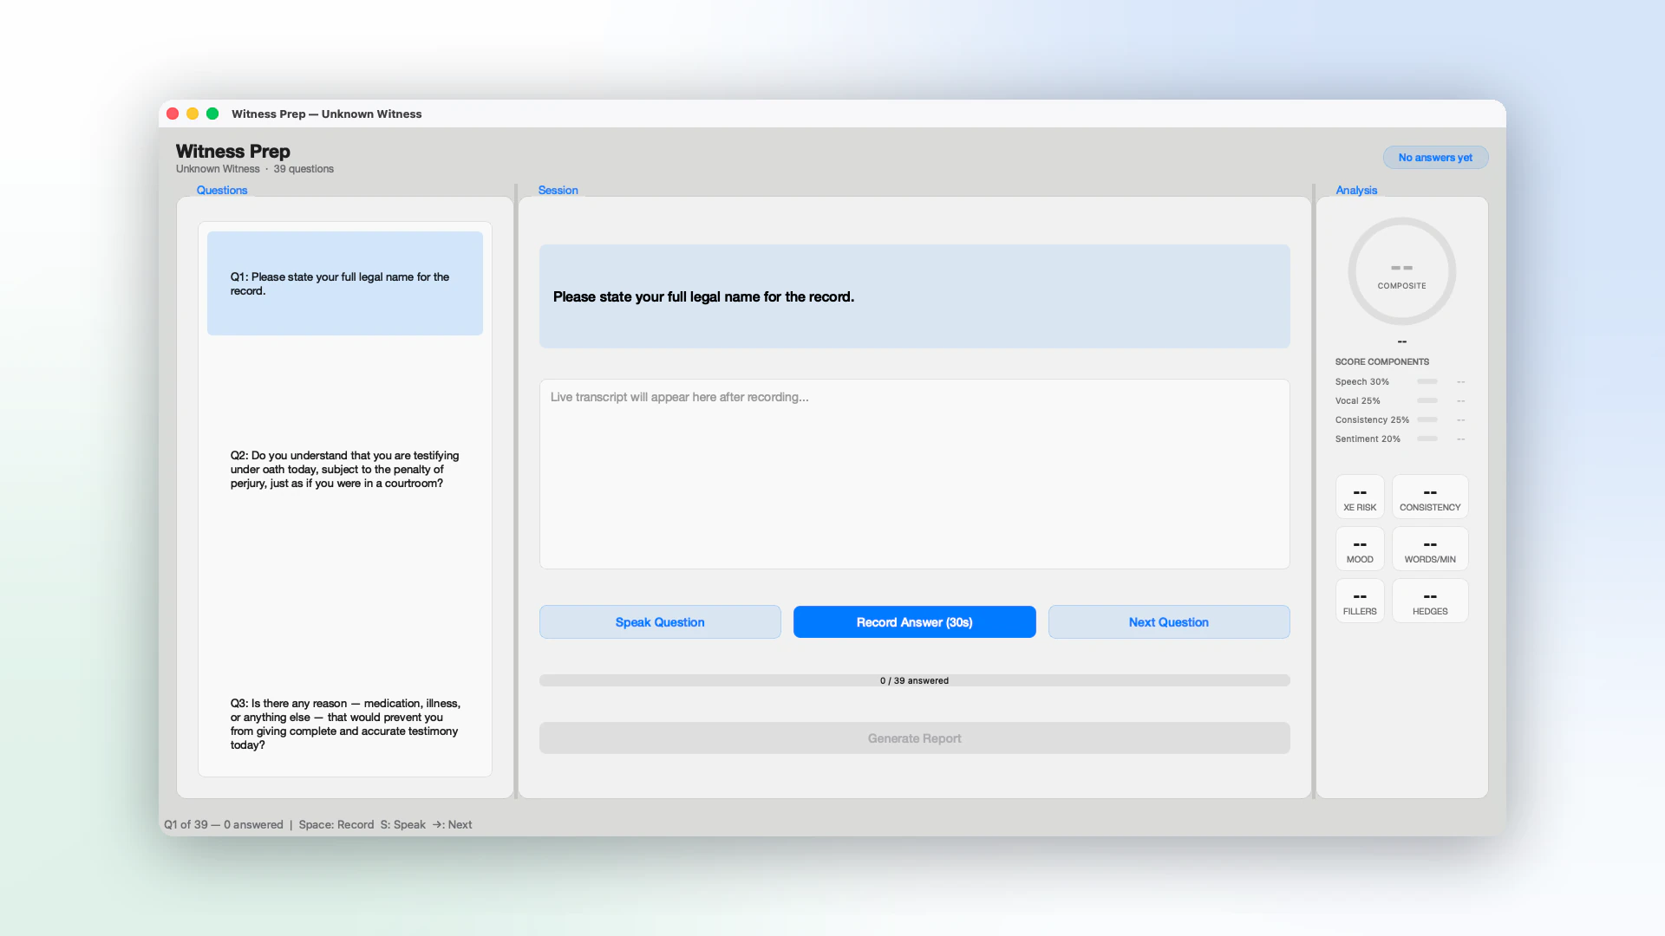This screenshot has width=1665, height=936.
Task: Click the current question prompt banner
Action: click(914, 296)
